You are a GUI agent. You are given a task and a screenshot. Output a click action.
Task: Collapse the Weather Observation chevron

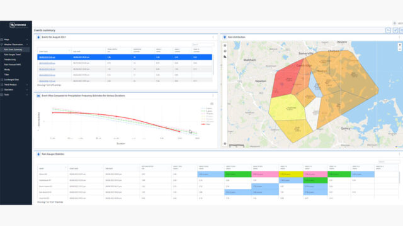27,45
